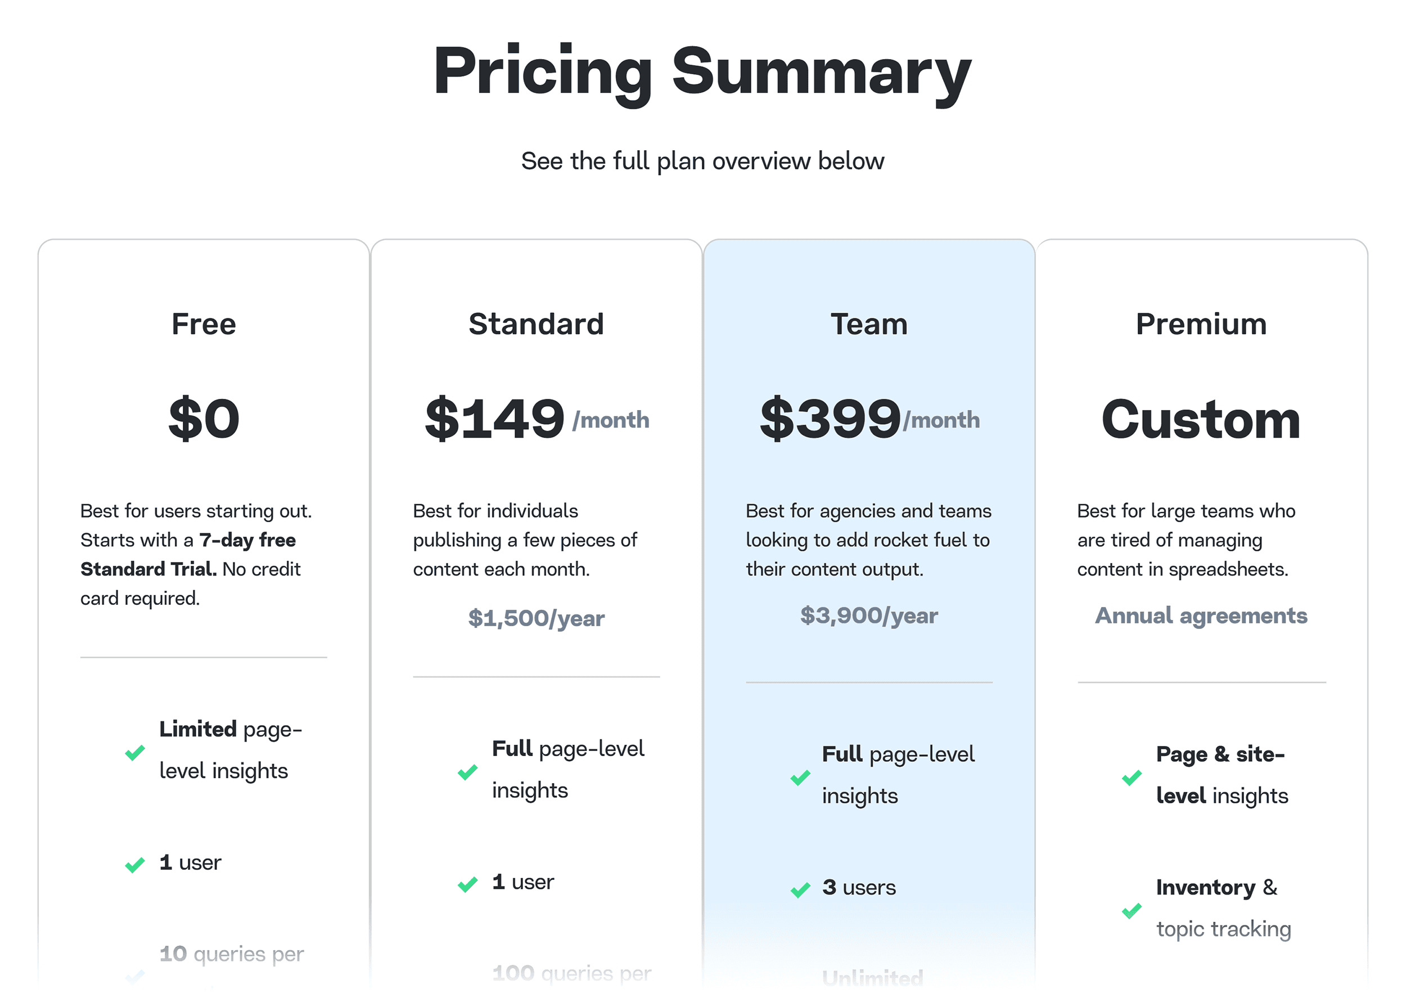Select the Free plan heading
Image resolution: width=1406 pixels, height=1007 pixels.
tap(204, 323)
